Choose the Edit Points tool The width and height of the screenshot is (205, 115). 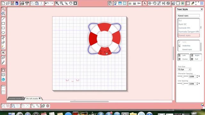[x=3, y=13]
